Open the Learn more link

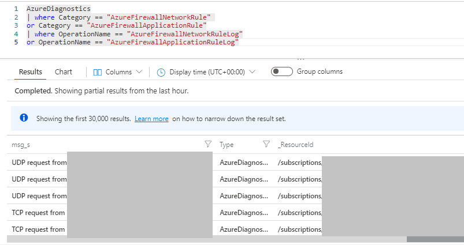[151, 119]
